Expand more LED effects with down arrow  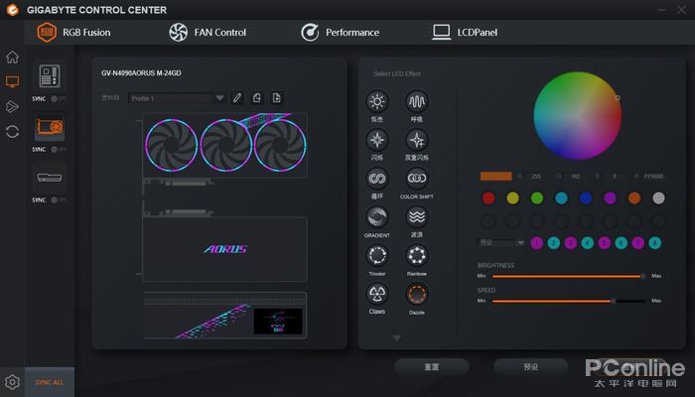tap(397, 338)
